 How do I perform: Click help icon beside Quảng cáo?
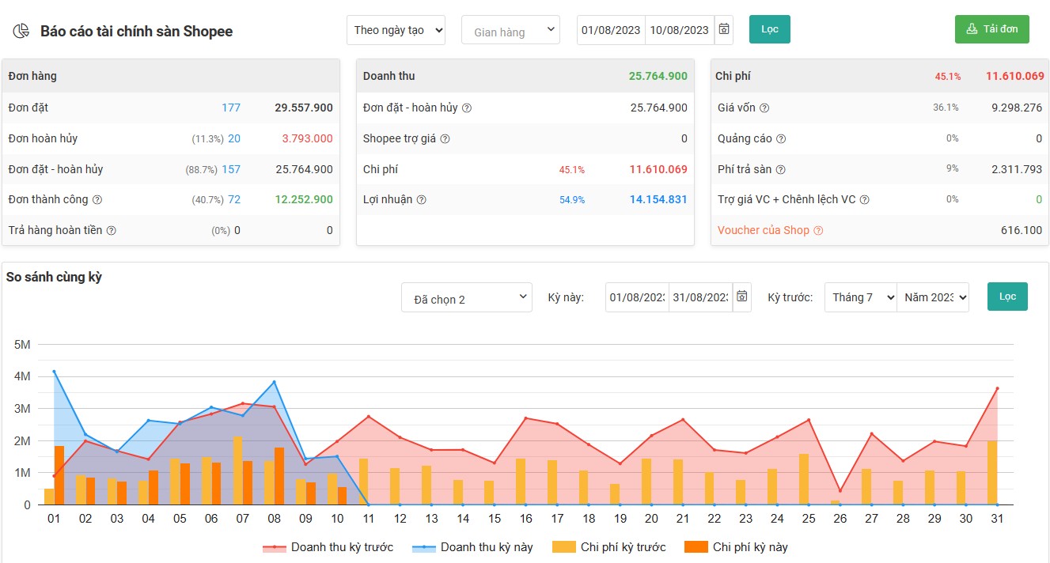click(x=781, y=138)
